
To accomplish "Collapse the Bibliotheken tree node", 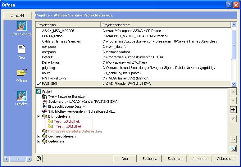I will (39, 117).
